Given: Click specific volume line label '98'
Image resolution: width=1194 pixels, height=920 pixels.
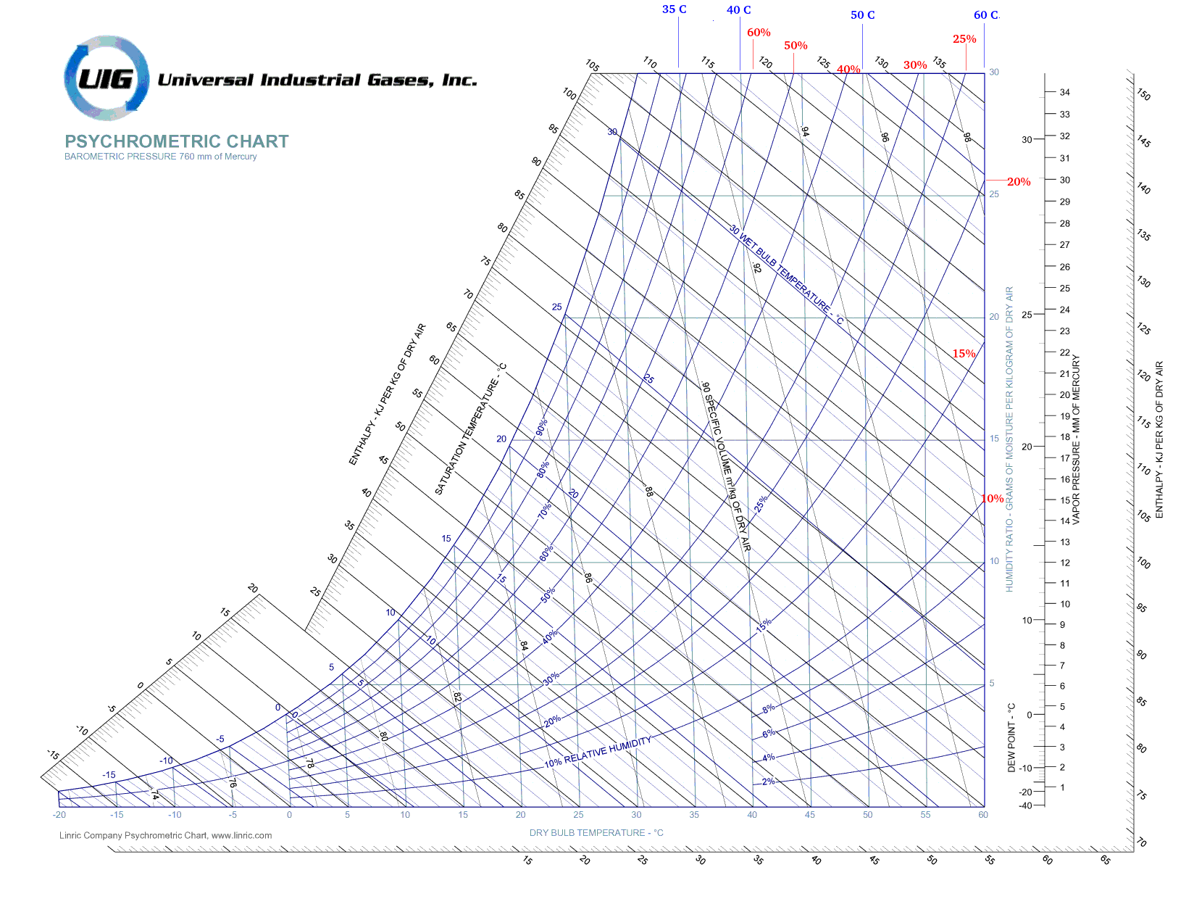Looking at the screenshot, I should [x=967, y=136].
